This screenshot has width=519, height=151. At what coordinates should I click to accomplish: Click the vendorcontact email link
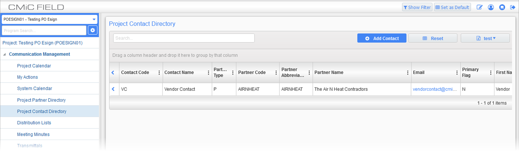tap(435, 89)
